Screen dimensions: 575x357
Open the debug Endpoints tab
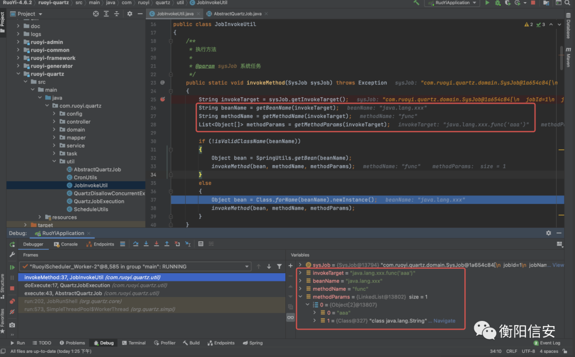point(100,244)
